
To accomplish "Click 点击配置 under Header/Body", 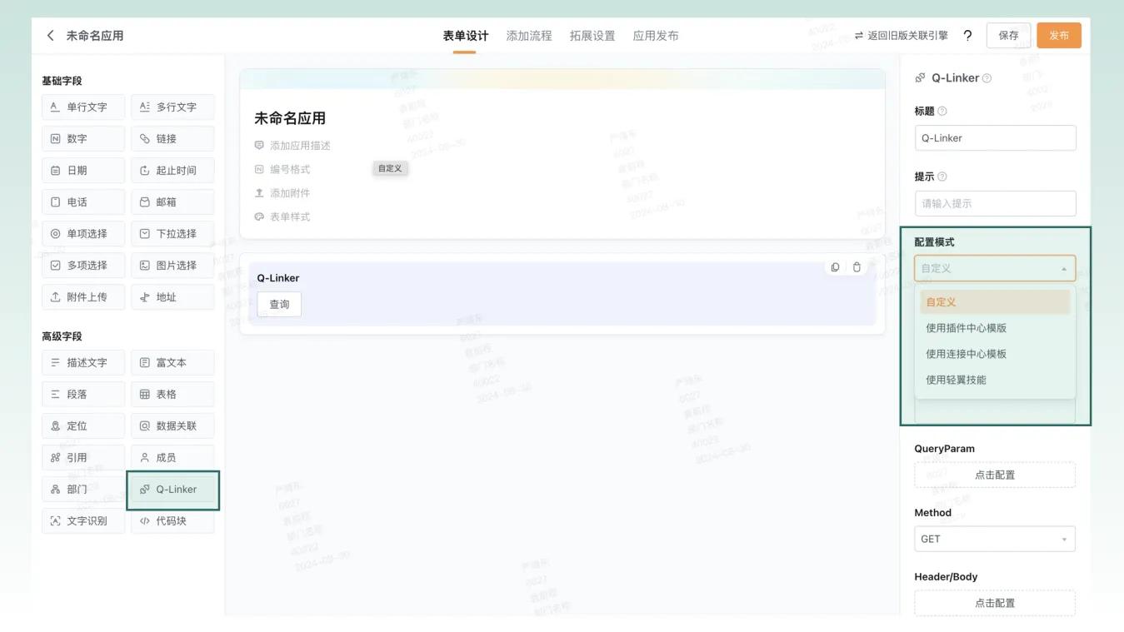I will point(995,603).
